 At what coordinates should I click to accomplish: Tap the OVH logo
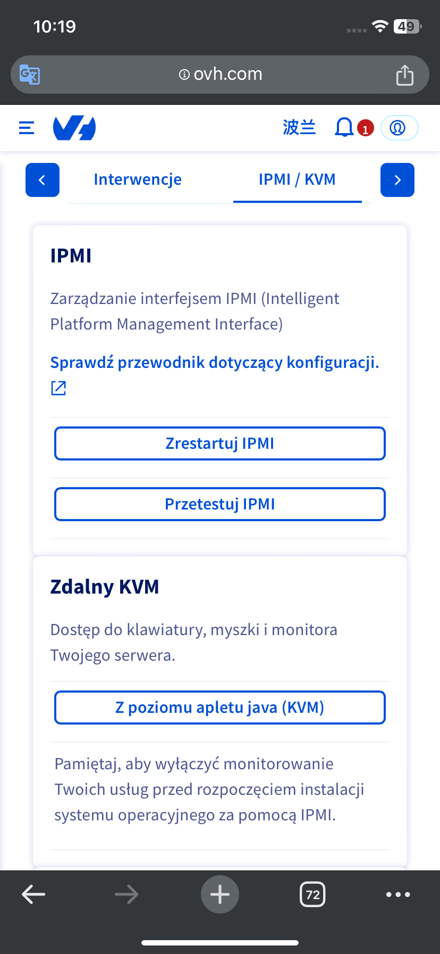coord(74,128)
